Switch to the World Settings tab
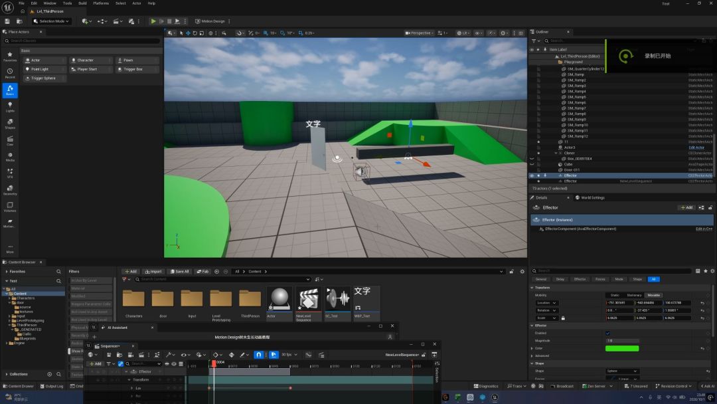This screenshot has height=404, width=717. pos(590,197)
